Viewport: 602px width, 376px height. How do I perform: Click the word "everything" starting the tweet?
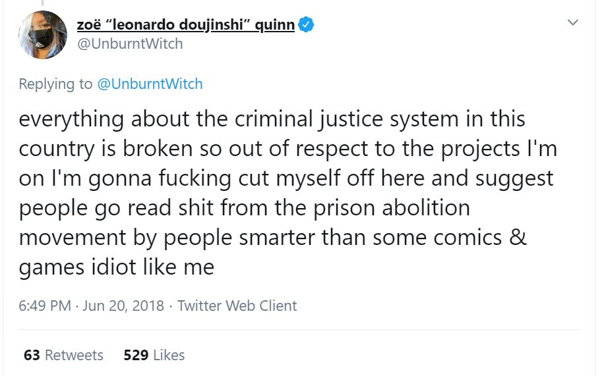(x=71, y=119)
